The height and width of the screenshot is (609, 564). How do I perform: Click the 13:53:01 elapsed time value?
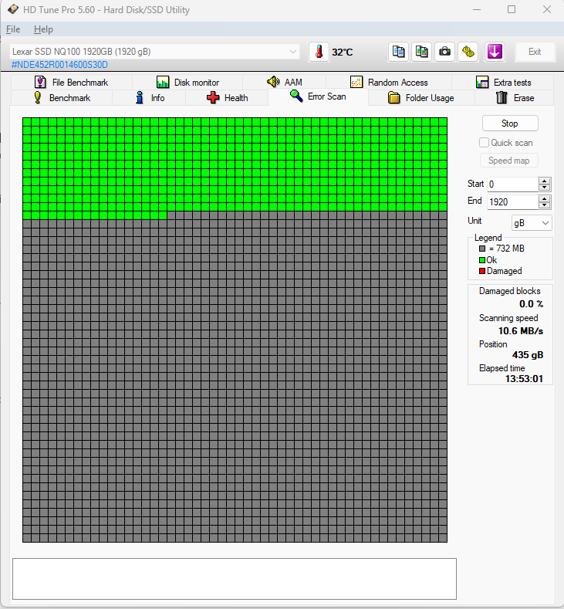click(x=524, y=379)
